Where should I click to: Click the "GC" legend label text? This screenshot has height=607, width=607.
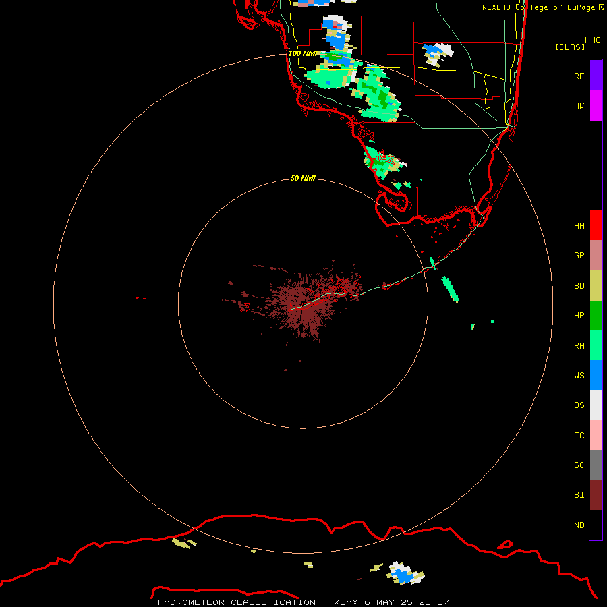tap(579, 465)
